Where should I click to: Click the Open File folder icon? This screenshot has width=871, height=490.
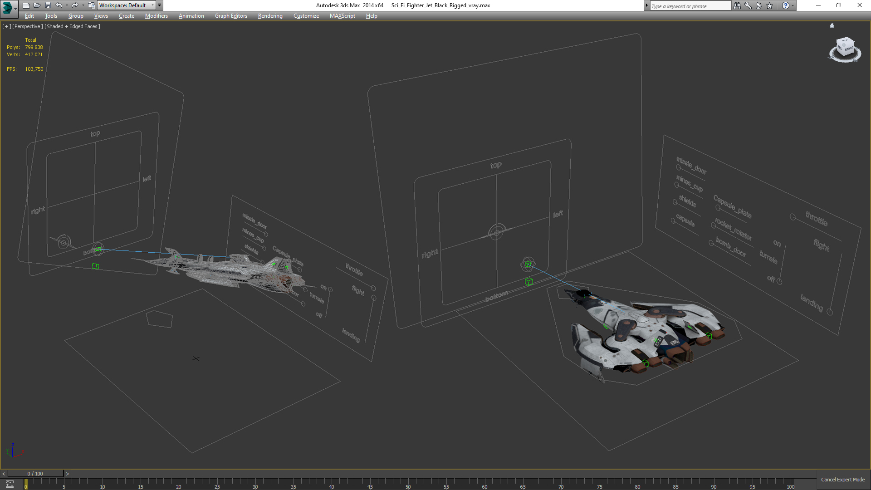click(37, 5)
